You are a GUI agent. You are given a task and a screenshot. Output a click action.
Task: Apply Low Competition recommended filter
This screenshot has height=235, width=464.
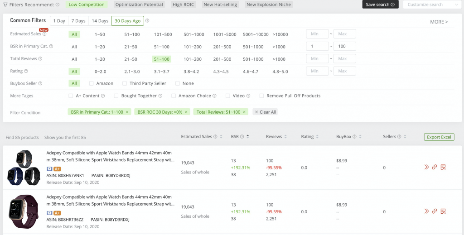click(x=87, y=5)
